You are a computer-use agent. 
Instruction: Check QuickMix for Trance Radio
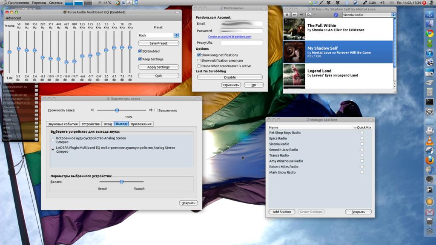tap(362, 155)
